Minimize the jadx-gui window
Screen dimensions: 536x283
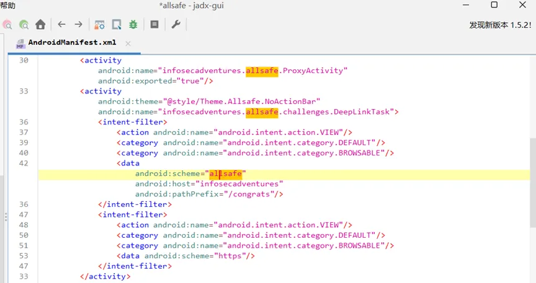(x=465, y=5)
